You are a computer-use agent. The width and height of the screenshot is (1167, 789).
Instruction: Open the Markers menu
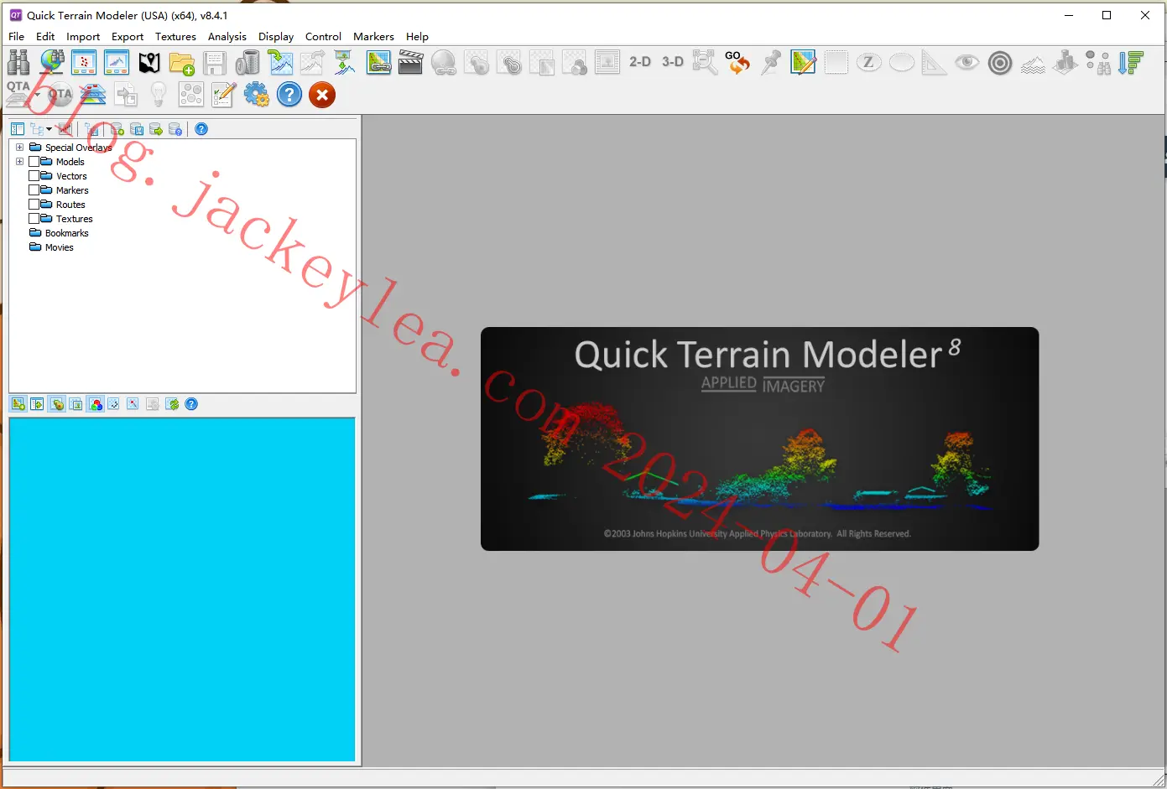click(x=373, y=37)
